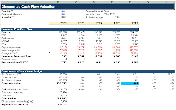
Task: Click the Discounted Cash Flow Valuation title cell
Action: 87,7
